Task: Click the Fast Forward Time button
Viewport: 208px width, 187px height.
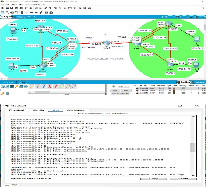Action: pos(24,82)
